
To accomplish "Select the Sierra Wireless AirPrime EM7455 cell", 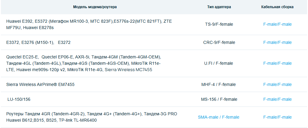I will coord(40,84).
